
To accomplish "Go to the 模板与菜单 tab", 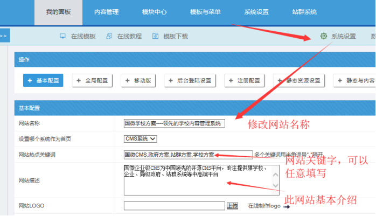I will coord(205,12).
